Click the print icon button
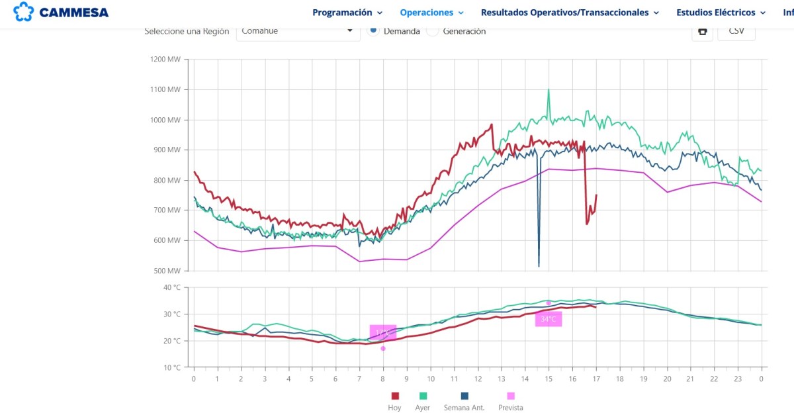Screen dimensions: 794x417 702,31
